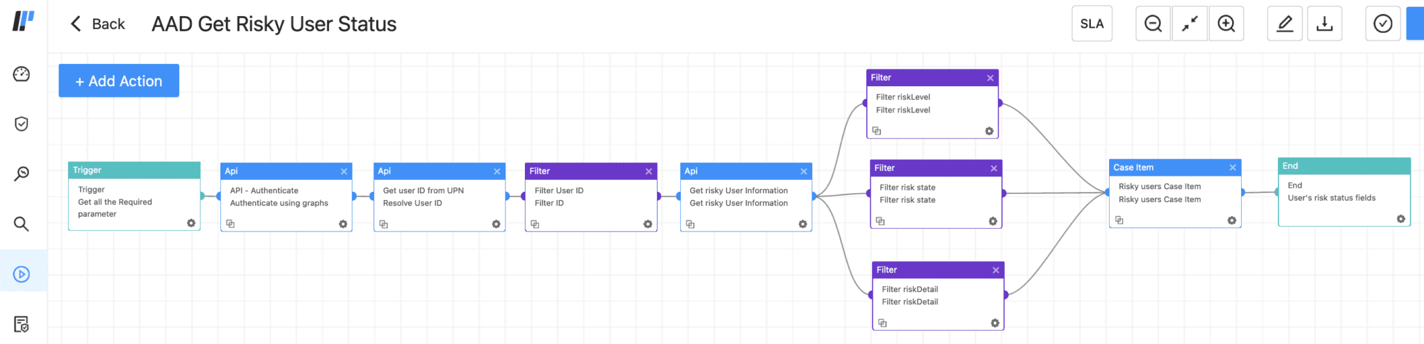
Task: Close the API Authenticate node
Action: pos(344,171)
